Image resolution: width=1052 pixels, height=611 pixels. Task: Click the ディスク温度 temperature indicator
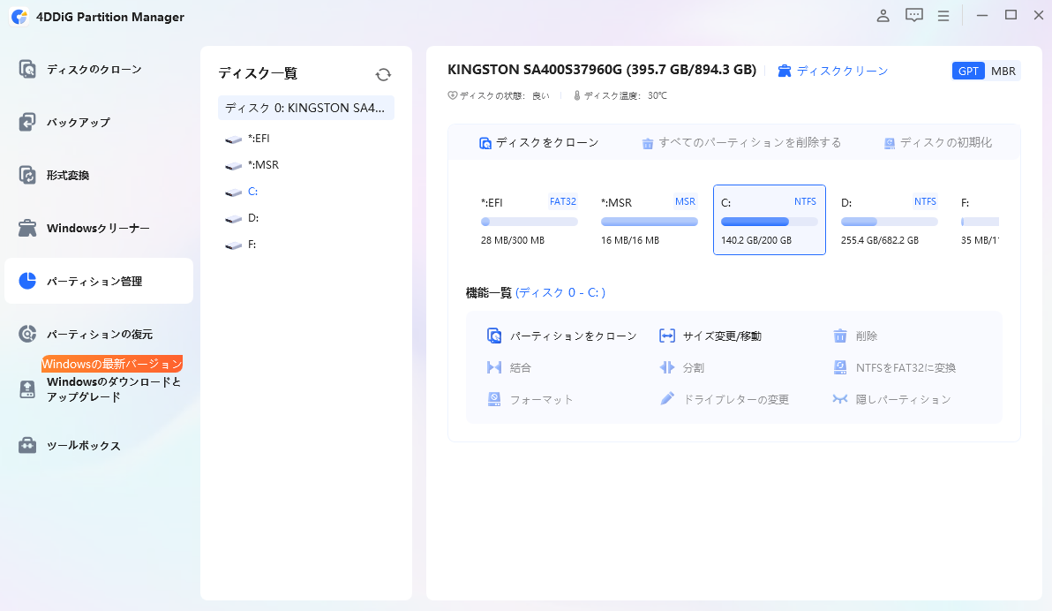click(x=620, y=96)
